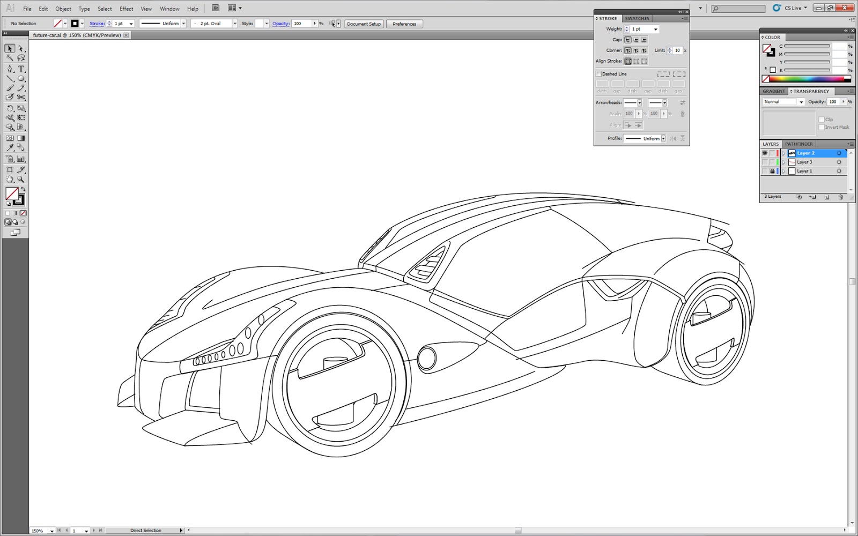Viewport: 858px width, 536px height.
Task: Click the Document Setup button
Action: (x=364, y=24)
